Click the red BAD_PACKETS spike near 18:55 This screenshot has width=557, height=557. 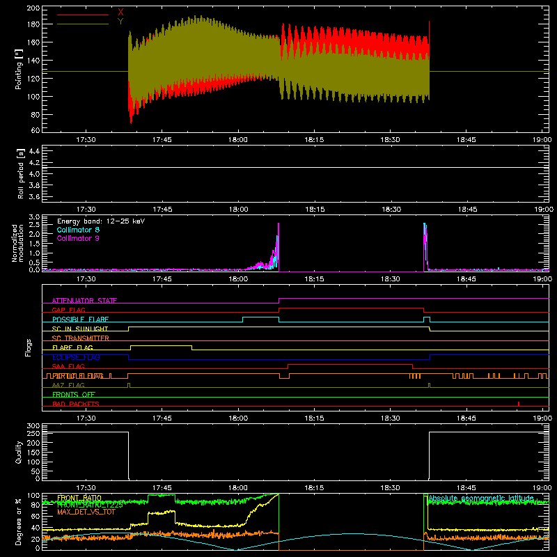coord(519,404)
